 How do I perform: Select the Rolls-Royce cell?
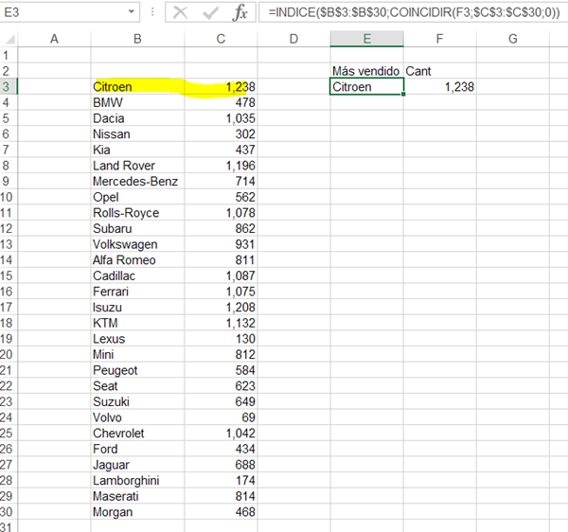click(137, 213)
